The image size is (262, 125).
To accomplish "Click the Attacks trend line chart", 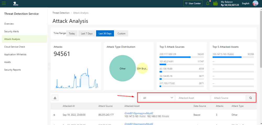I will point(77,78).
